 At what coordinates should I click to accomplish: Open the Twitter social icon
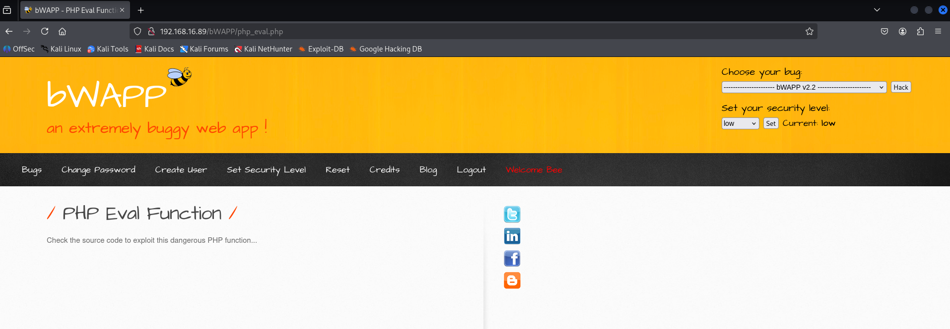pyautogui.click(x=512, y=215)
